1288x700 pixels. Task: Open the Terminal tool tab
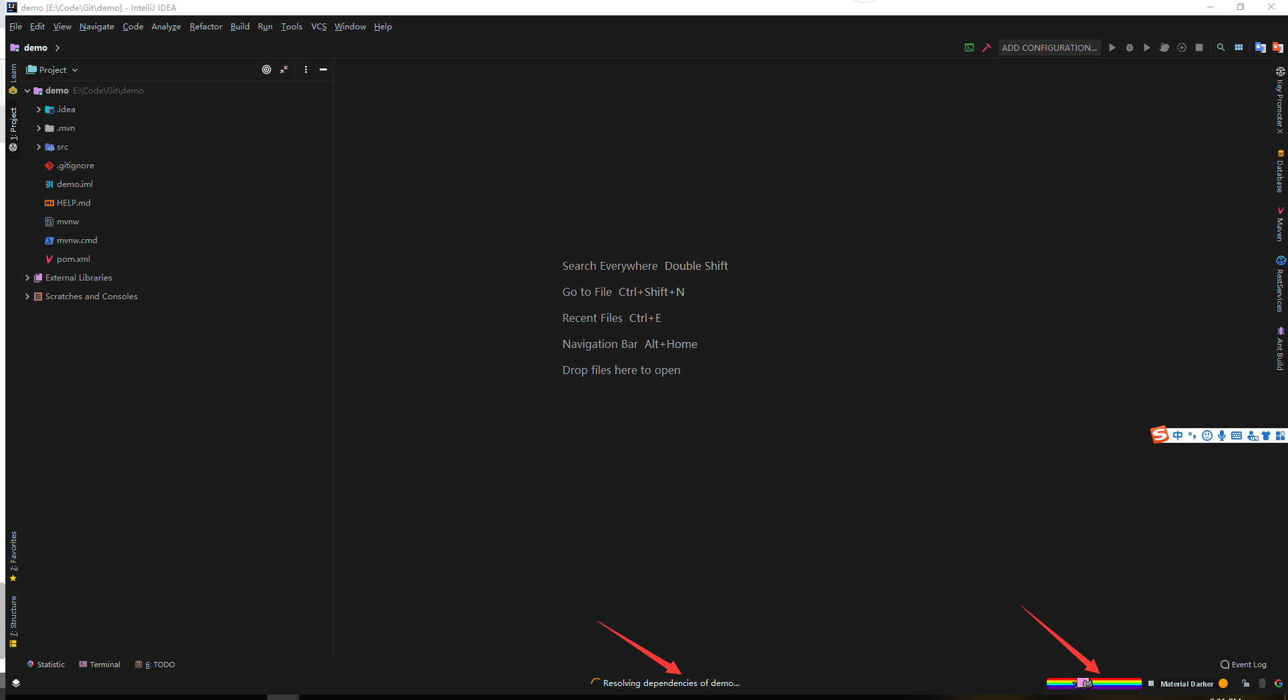point(100,665)
